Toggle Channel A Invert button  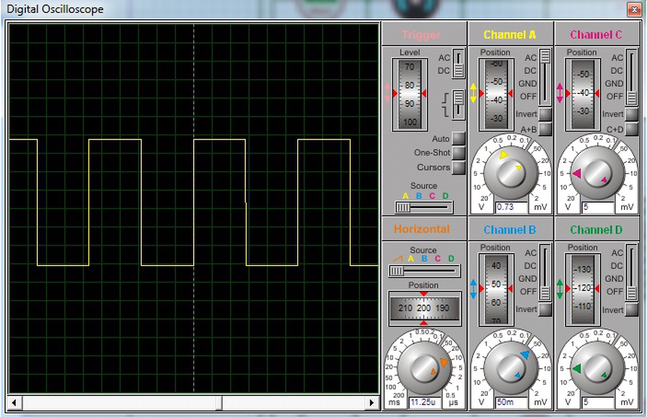click(545, 114)
